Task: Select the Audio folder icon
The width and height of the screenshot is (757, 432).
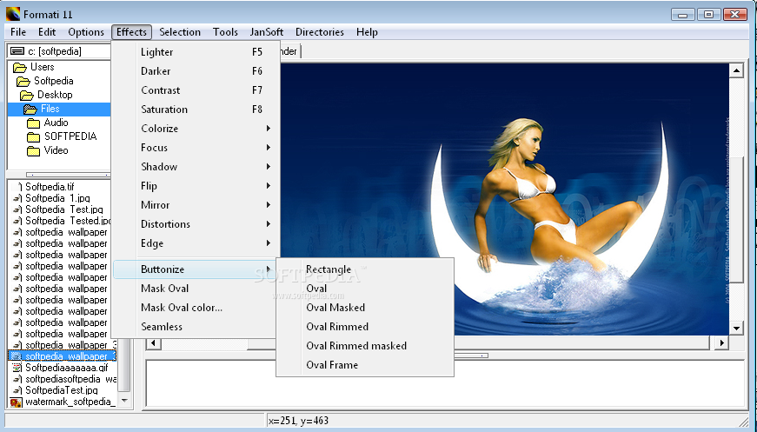Action: (x=33, y=123)
